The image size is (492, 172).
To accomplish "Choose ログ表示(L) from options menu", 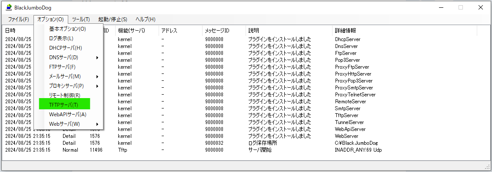I will 69,38.
